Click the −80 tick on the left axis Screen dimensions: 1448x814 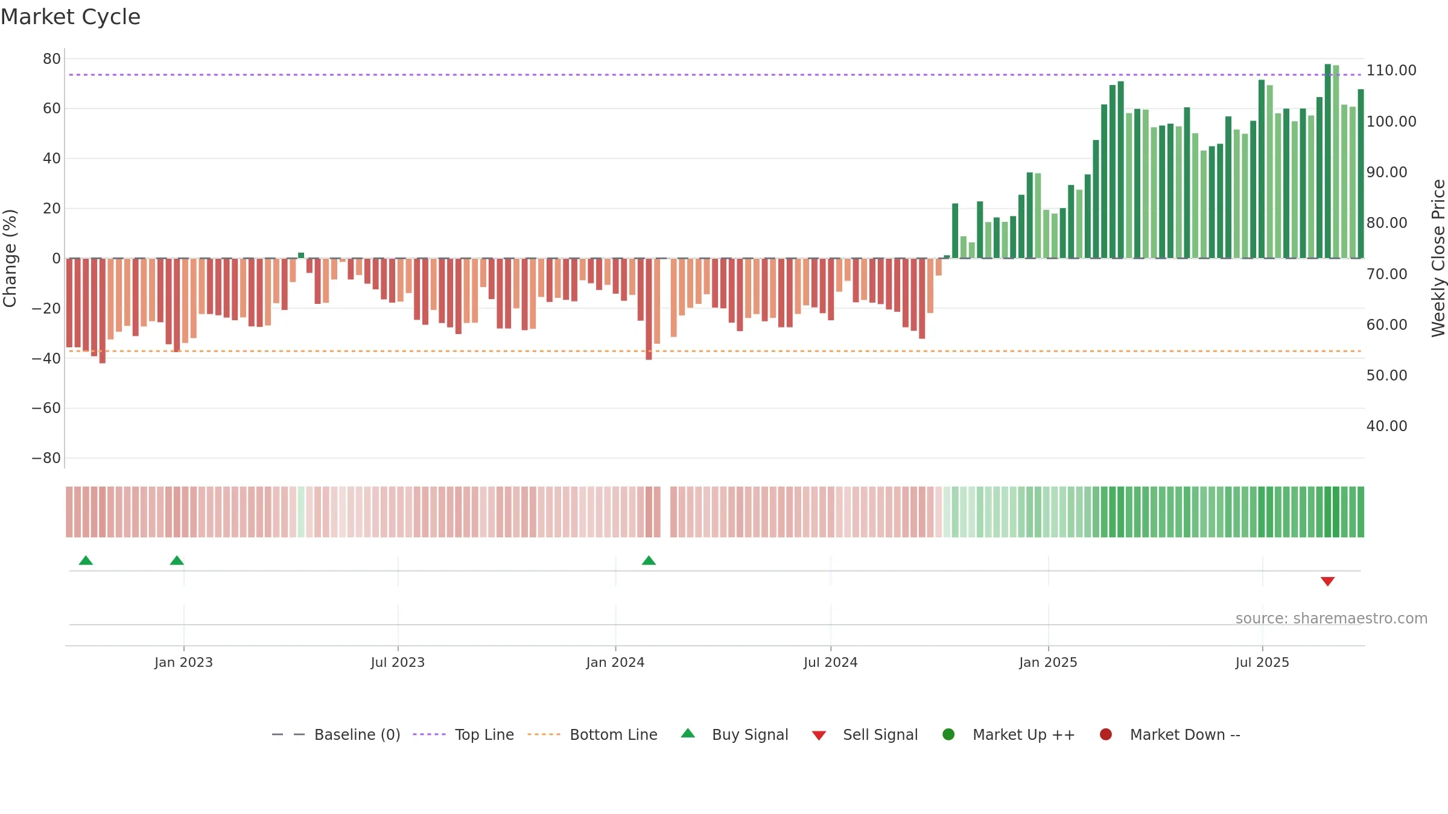click(x=46, y=458)
